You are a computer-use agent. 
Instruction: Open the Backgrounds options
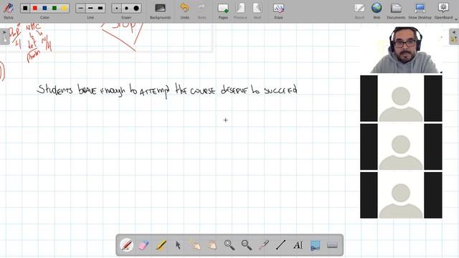161,11
